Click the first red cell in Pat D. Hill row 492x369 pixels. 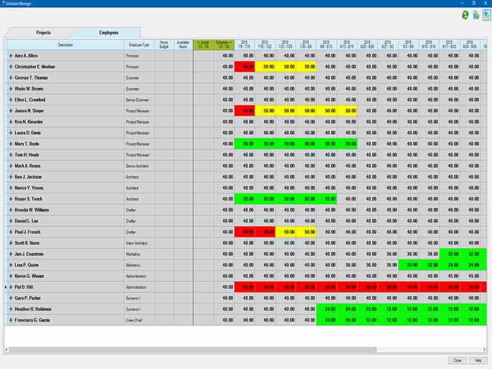click(x=245, y=287)
